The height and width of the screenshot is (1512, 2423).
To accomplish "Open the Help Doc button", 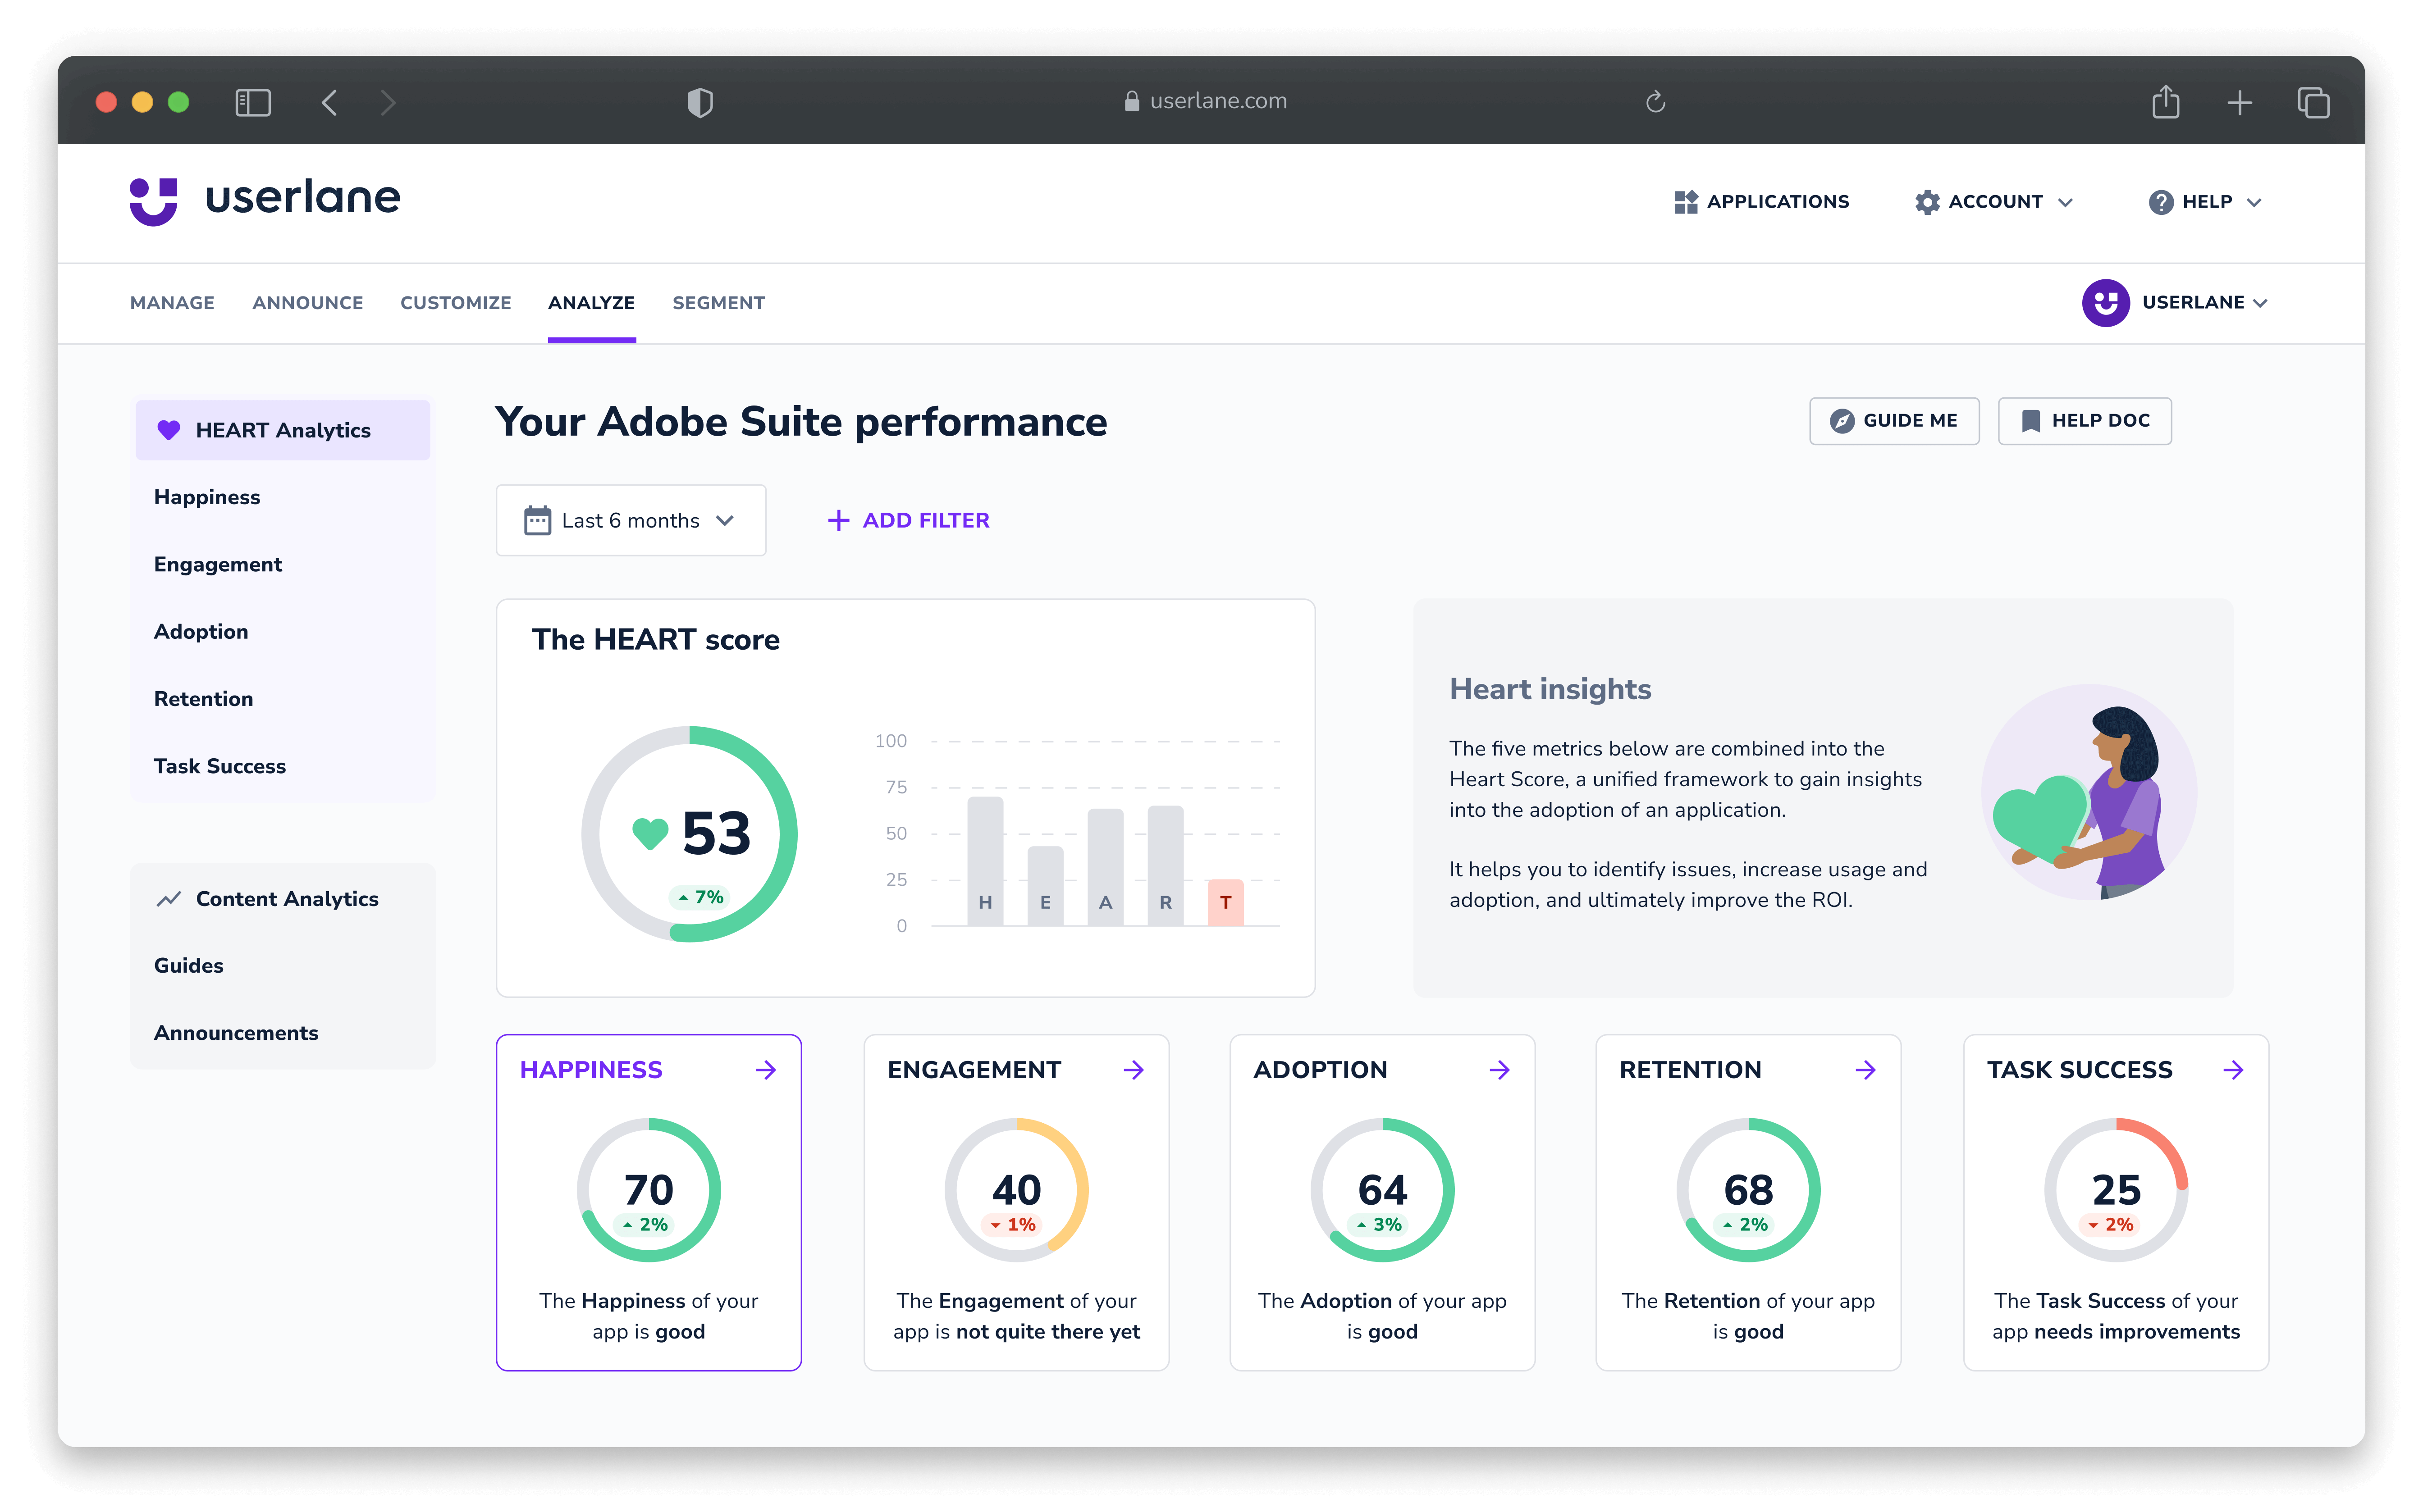I will click(2085, 420).
